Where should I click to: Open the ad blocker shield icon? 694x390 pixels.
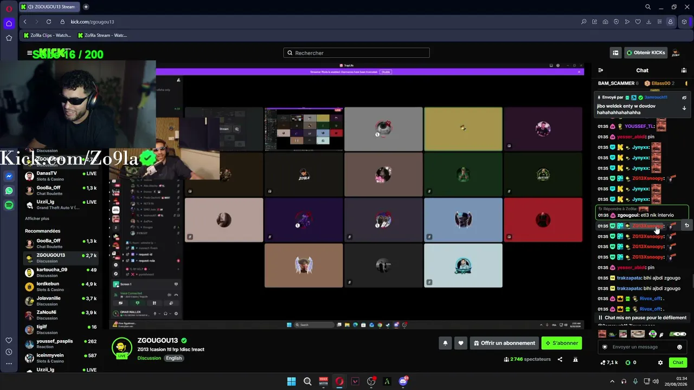tap(616, 22)
